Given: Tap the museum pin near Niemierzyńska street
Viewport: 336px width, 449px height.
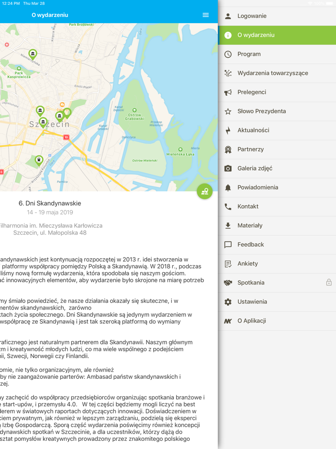Looking at the screenshot, I should (x=33, y=54).
